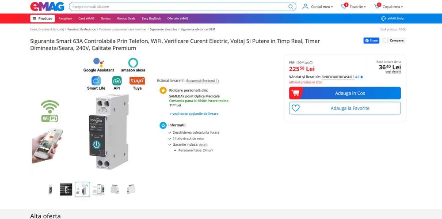Image resolution: width=442 pixels, height=219 pixels.
Task: Click the eMAG logo
Action: [47, 7]
